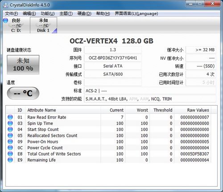Click raw value 000000000005
The width and height of the screenshot is (223, 192).
(x=194, y=142)
